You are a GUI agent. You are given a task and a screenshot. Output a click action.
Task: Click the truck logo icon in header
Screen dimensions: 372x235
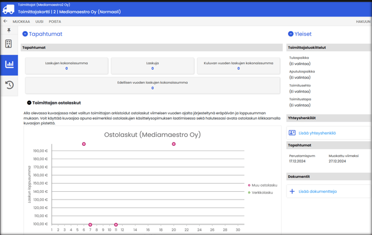[x=8, y=9]
